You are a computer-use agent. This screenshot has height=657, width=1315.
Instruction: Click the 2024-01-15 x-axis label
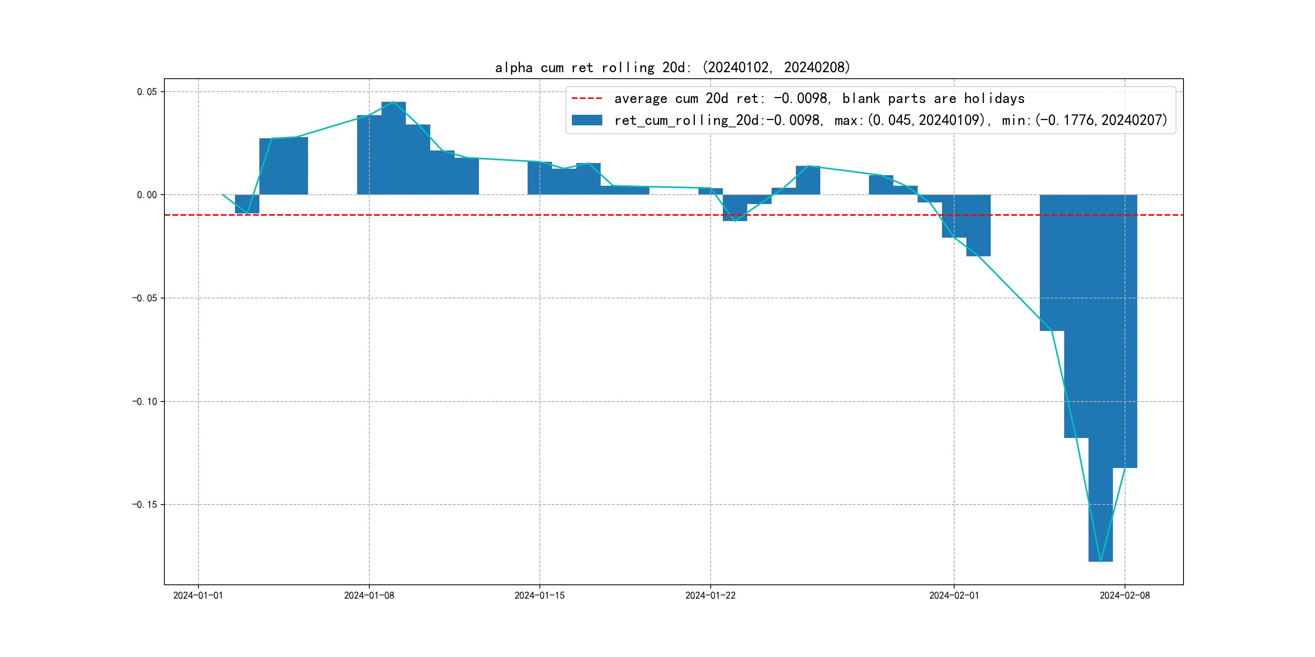[x=539, y=595]
